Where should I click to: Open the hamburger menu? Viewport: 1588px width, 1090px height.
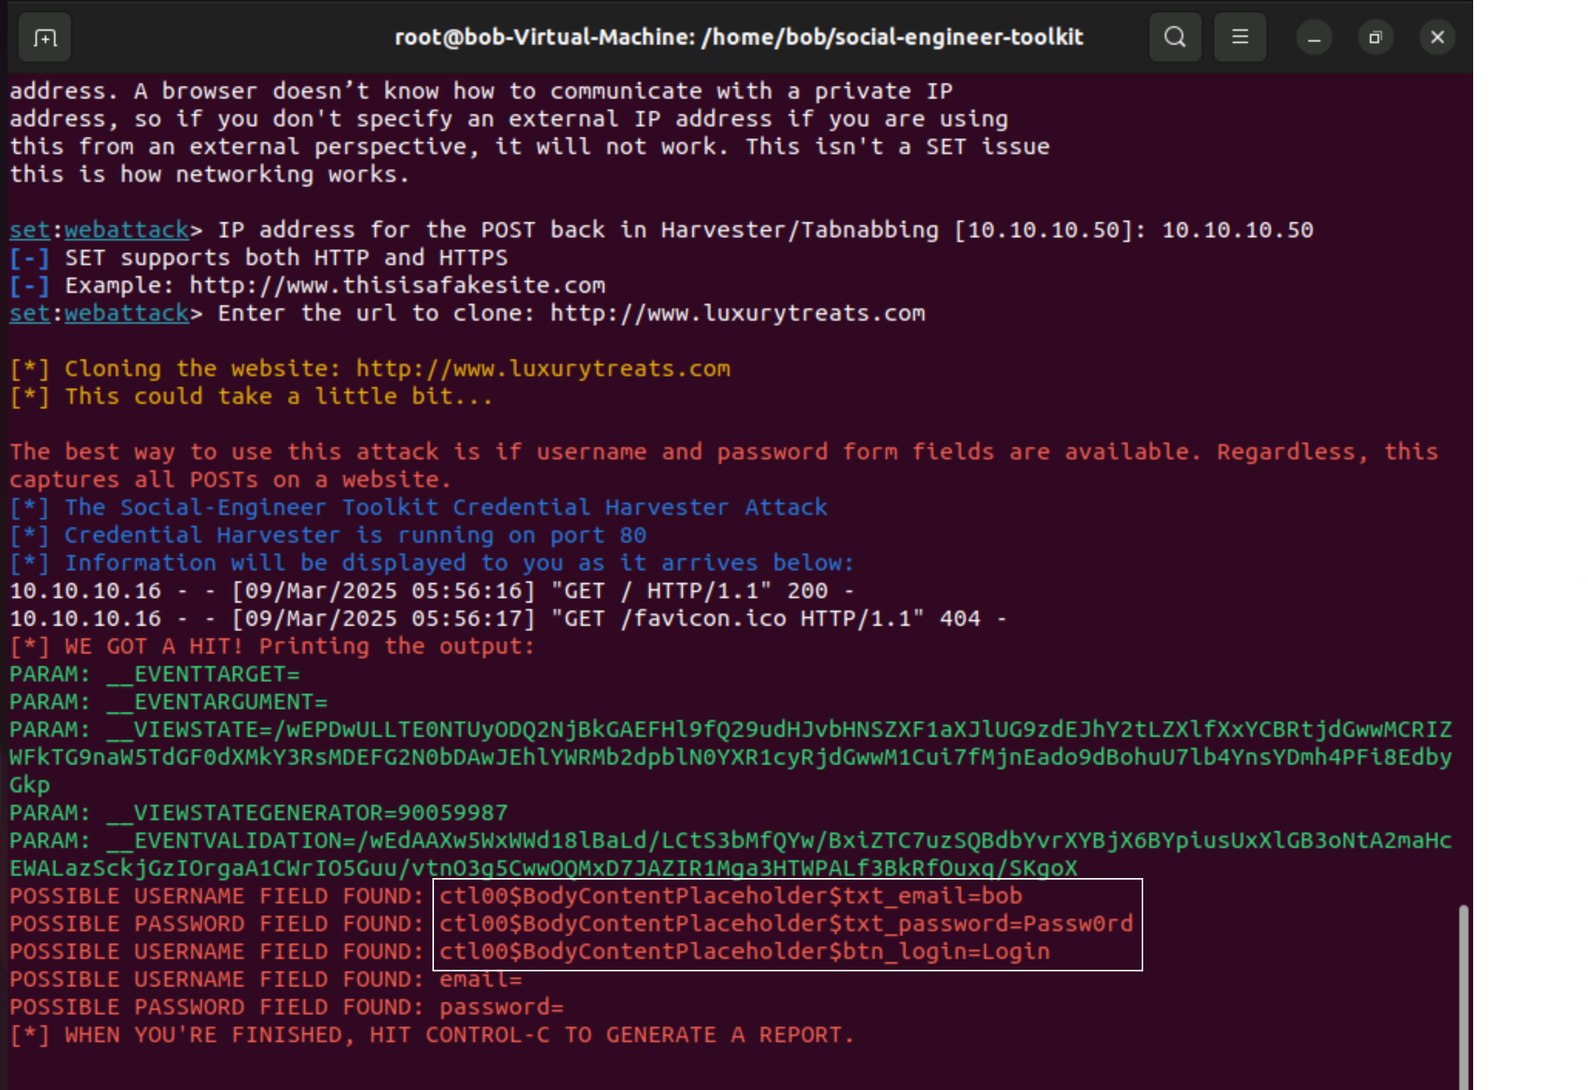click(1240, 37)
